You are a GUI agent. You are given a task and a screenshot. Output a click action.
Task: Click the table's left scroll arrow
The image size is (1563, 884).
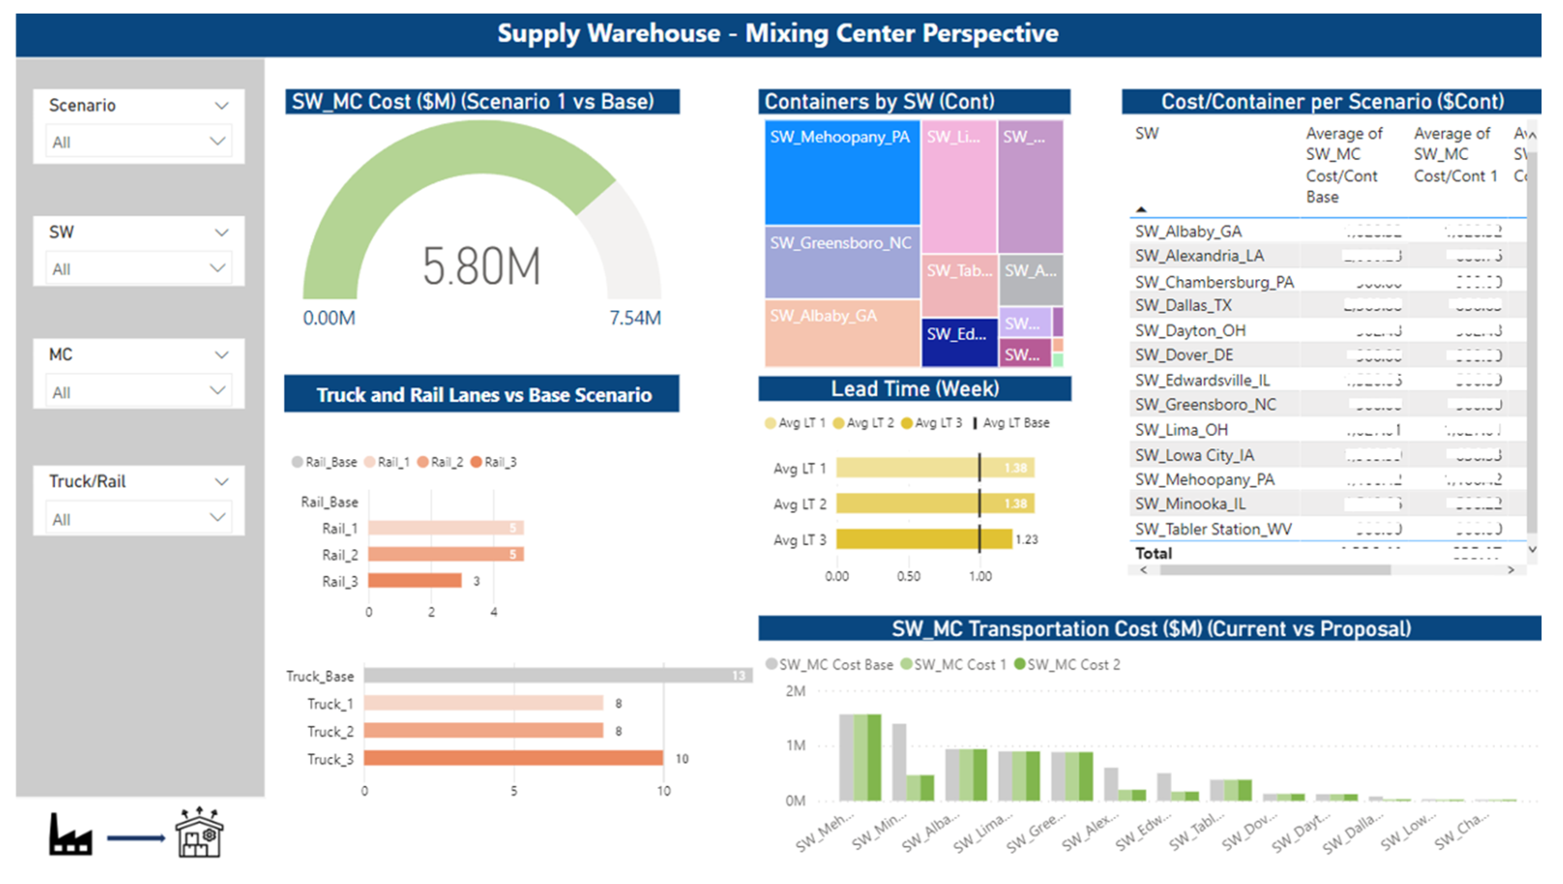(1144, 570)
